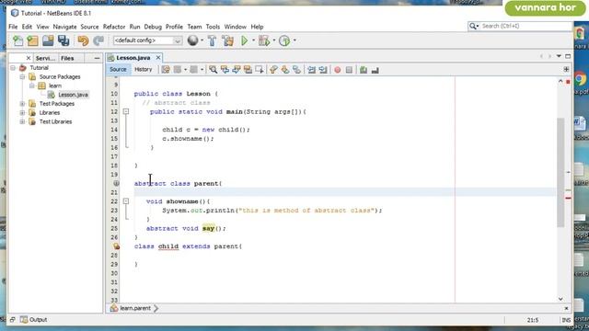Collapse the learn package node
This screenshot has height=331, width=589.
tap(31, 86)
